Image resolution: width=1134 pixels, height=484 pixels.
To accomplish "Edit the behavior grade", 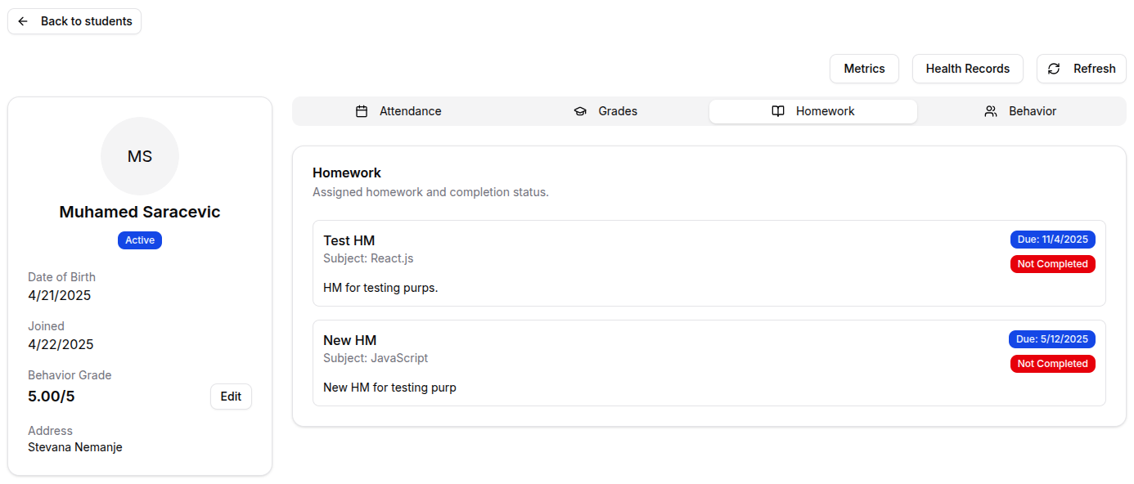I will point(231,397).
